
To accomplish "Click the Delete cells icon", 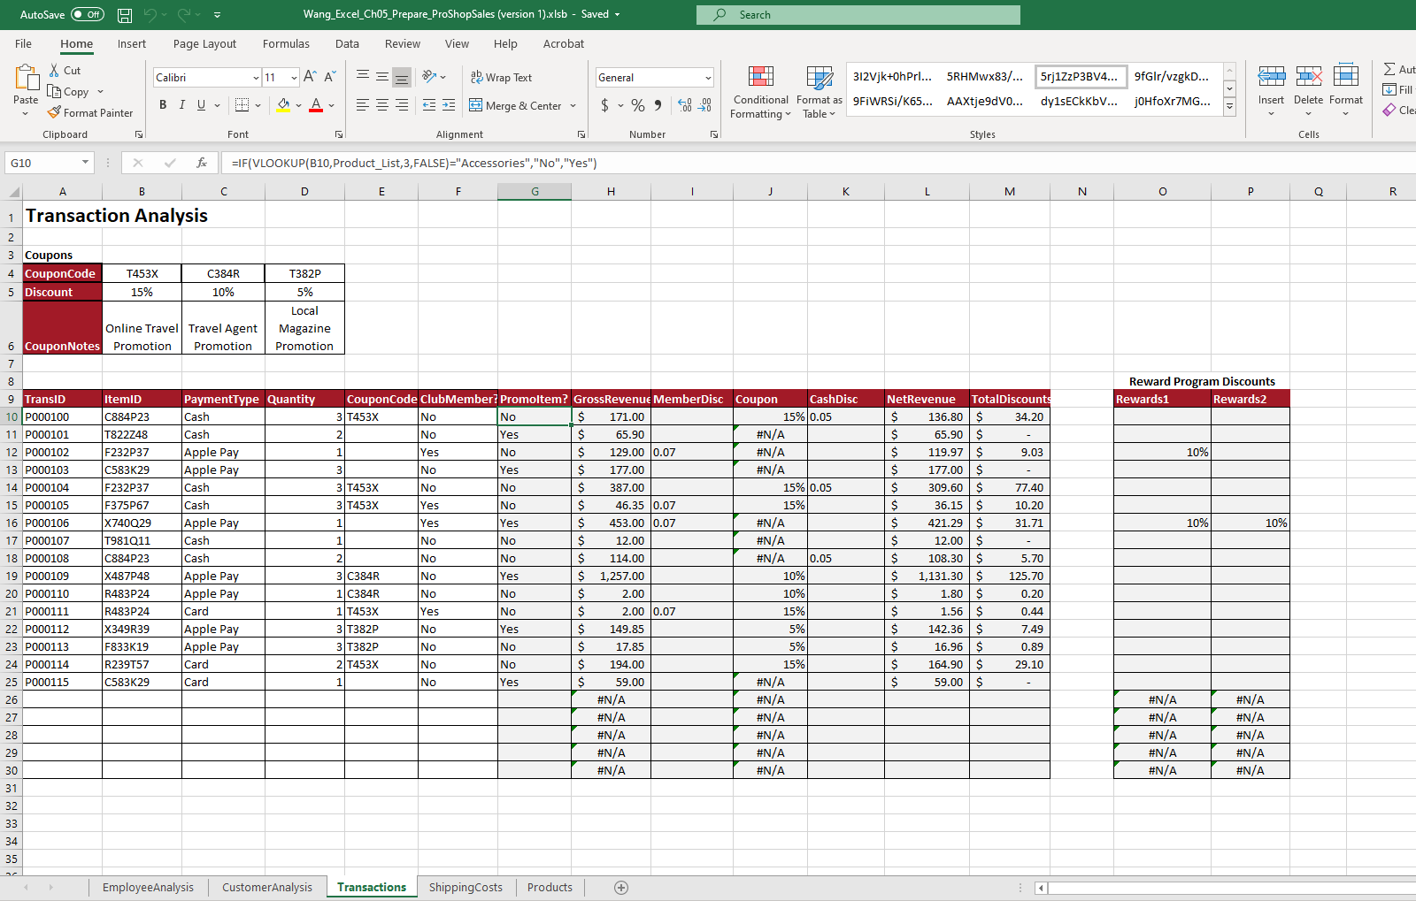I will [1308, 77].
